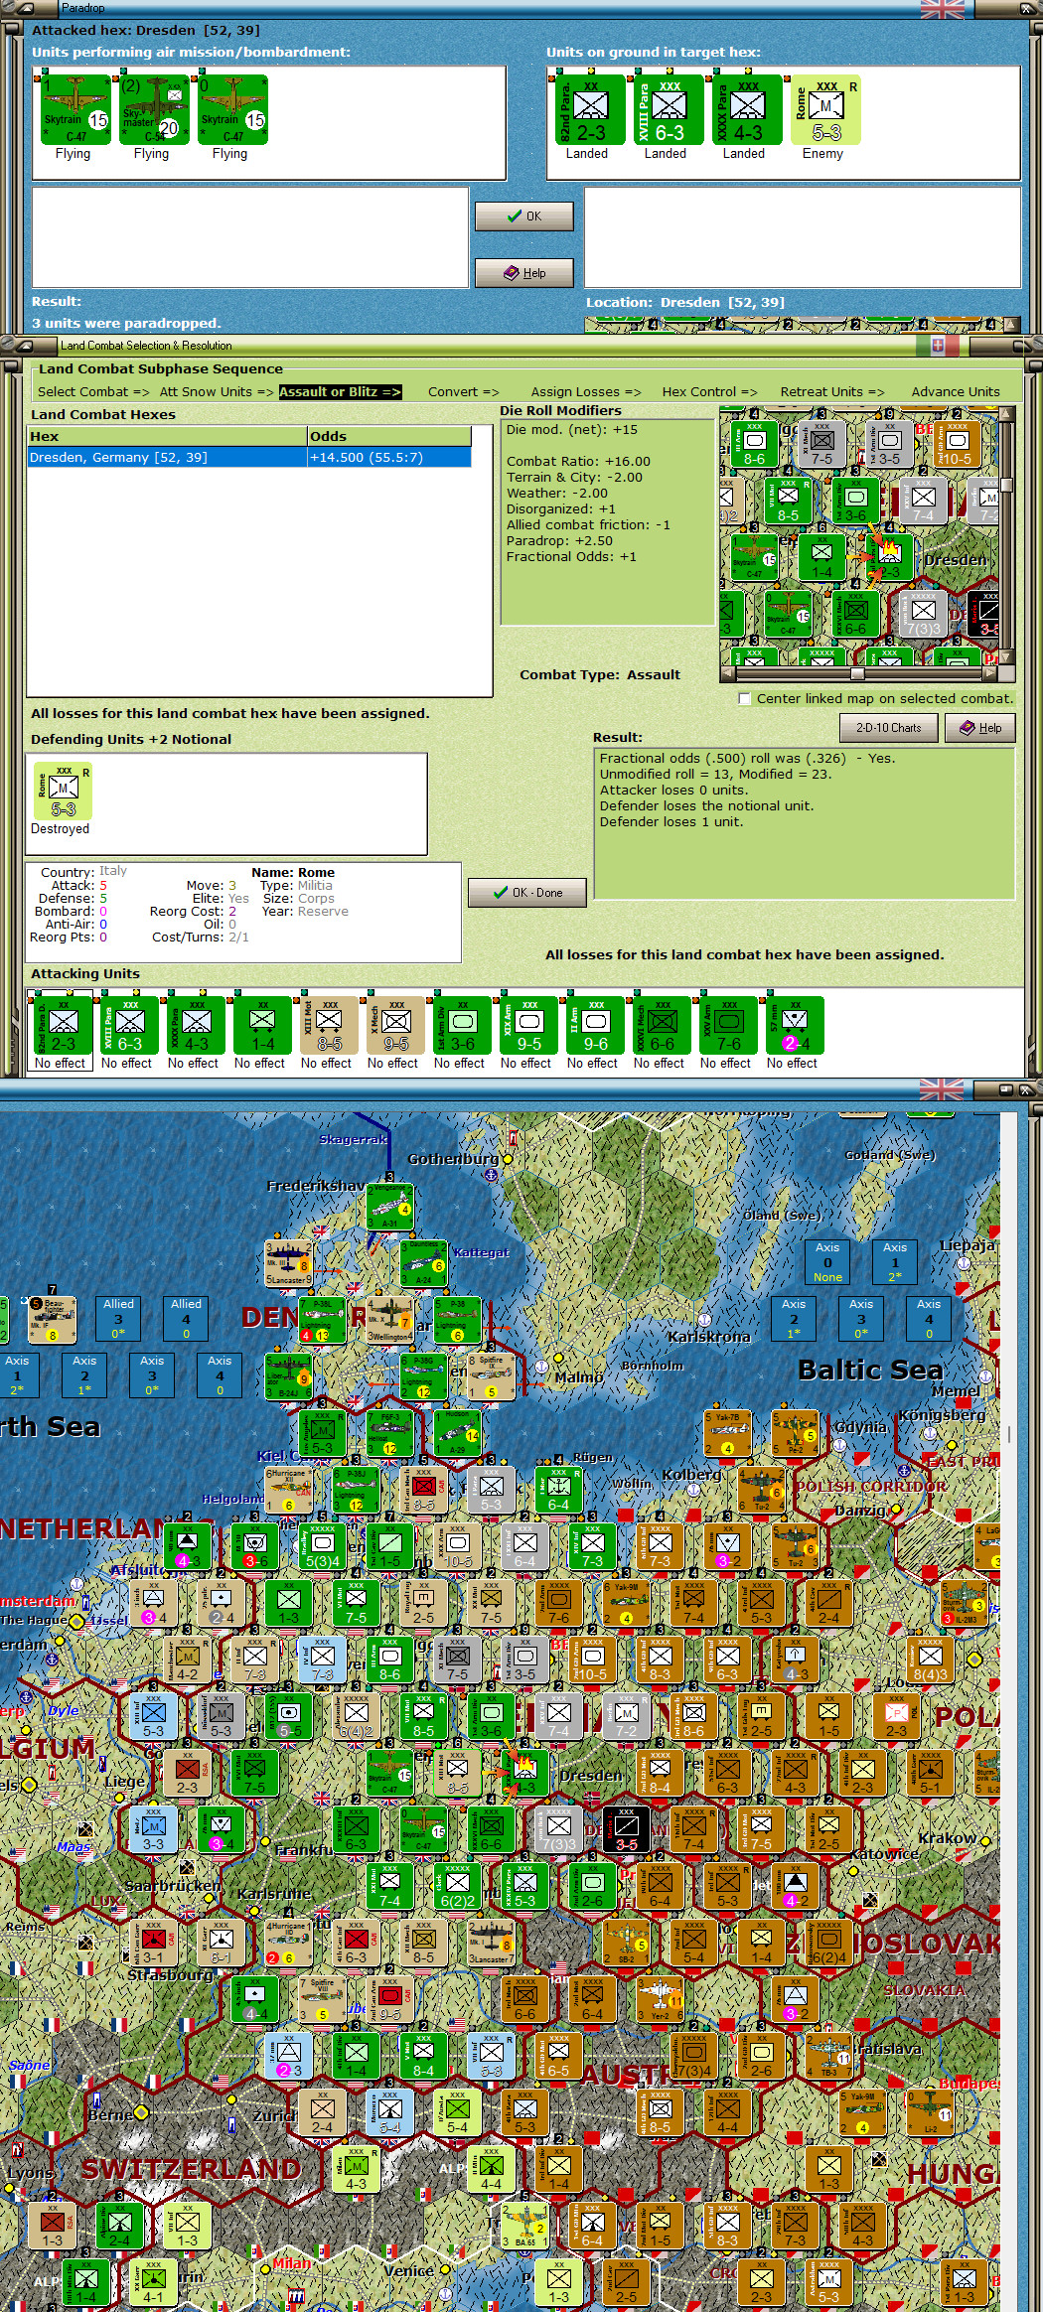
Task: Select XXXX Para 4-3 landed unit in Paradrop
Action: click(x=746, y=109)
